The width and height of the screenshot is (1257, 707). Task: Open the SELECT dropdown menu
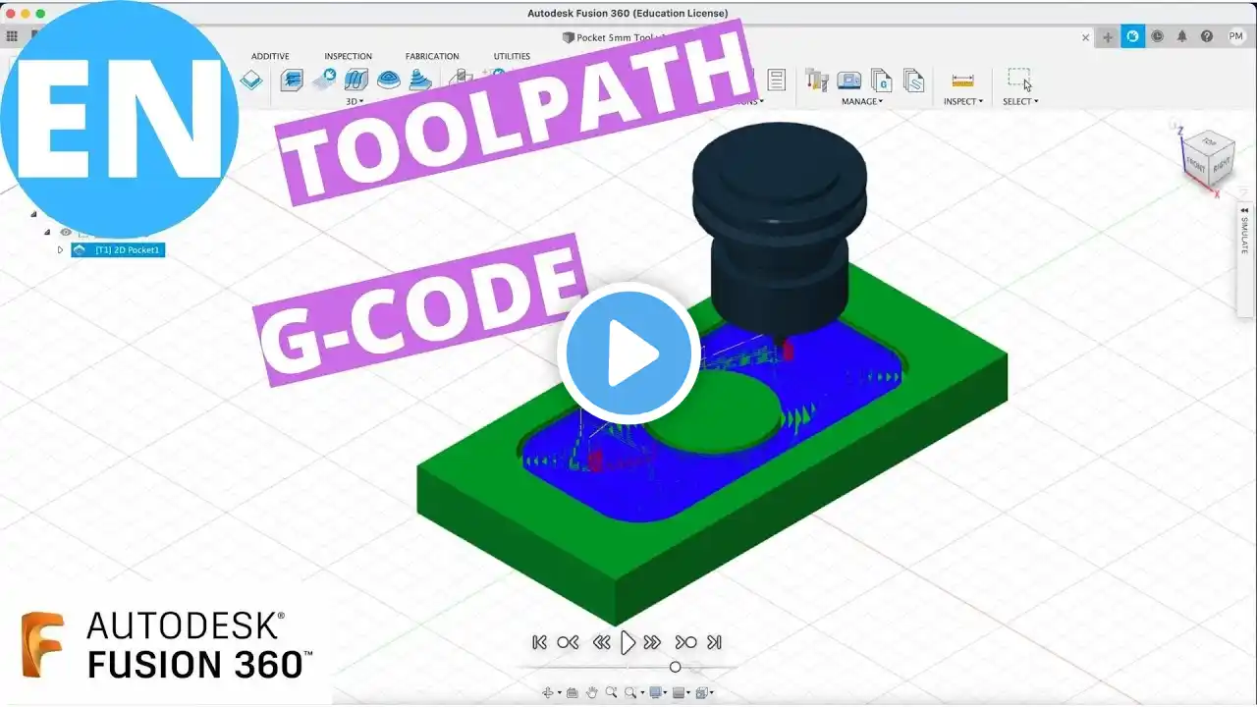point(1020,101)
